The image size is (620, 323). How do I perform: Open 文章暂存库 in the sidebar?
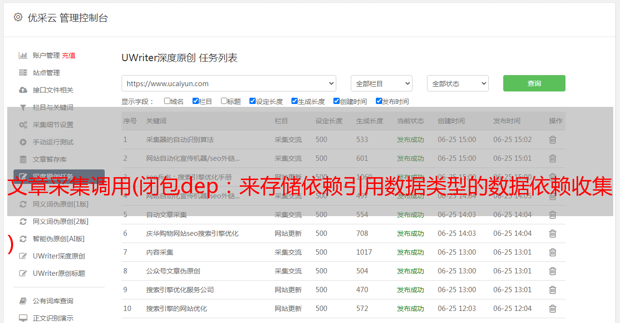[x=50, y=159]
